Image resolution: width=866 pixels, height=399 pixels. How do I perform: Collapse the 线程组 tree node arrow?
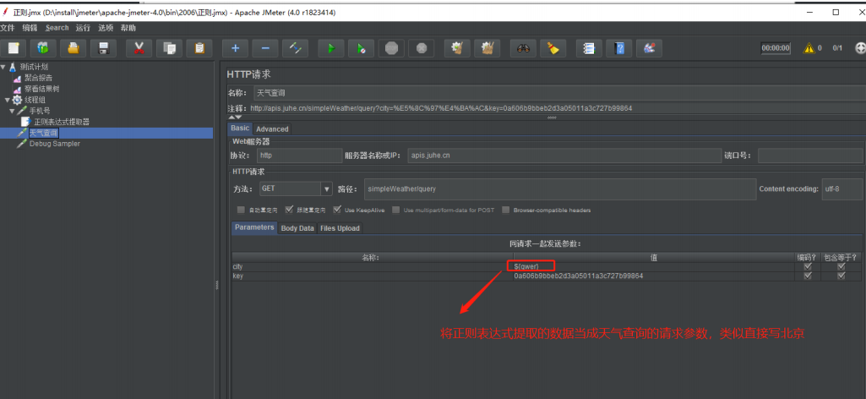coord(7,100)
